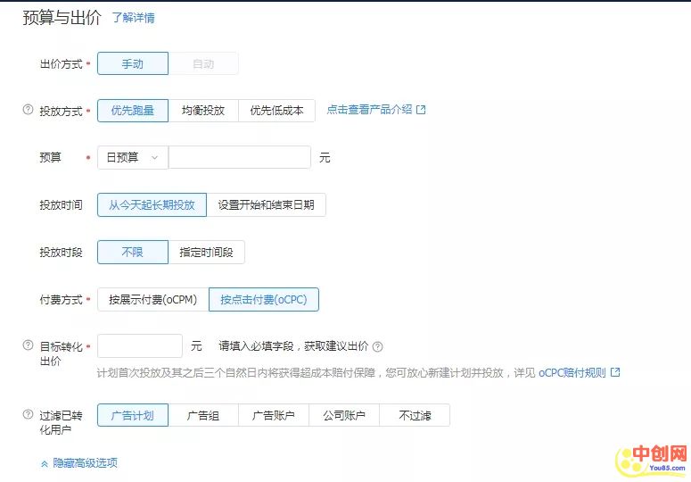691x482 pixels.
Task: Select 手动 bidding method
Action: tap(132, 63)
